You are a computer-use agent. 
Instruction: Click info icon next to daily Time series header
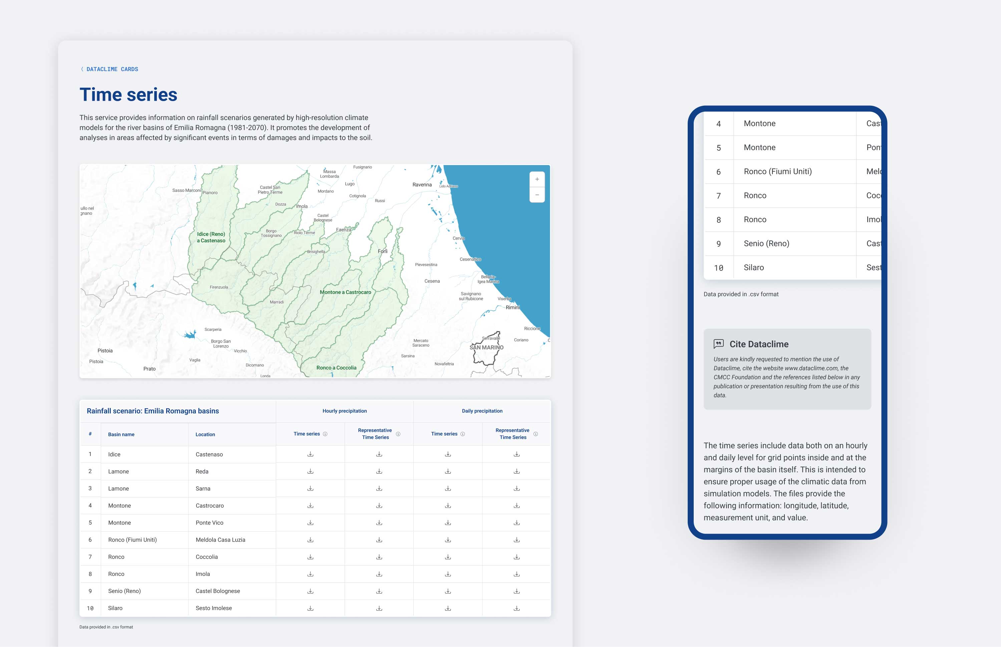tap(462, 434)
